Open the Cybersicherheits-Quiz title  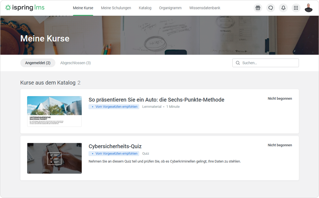pos(115,146)
